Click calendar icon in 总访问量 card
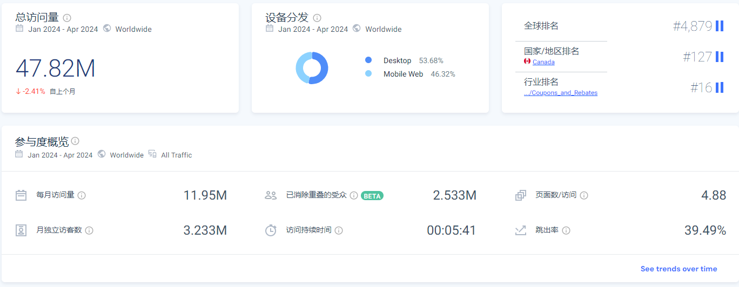 point(19,29)
